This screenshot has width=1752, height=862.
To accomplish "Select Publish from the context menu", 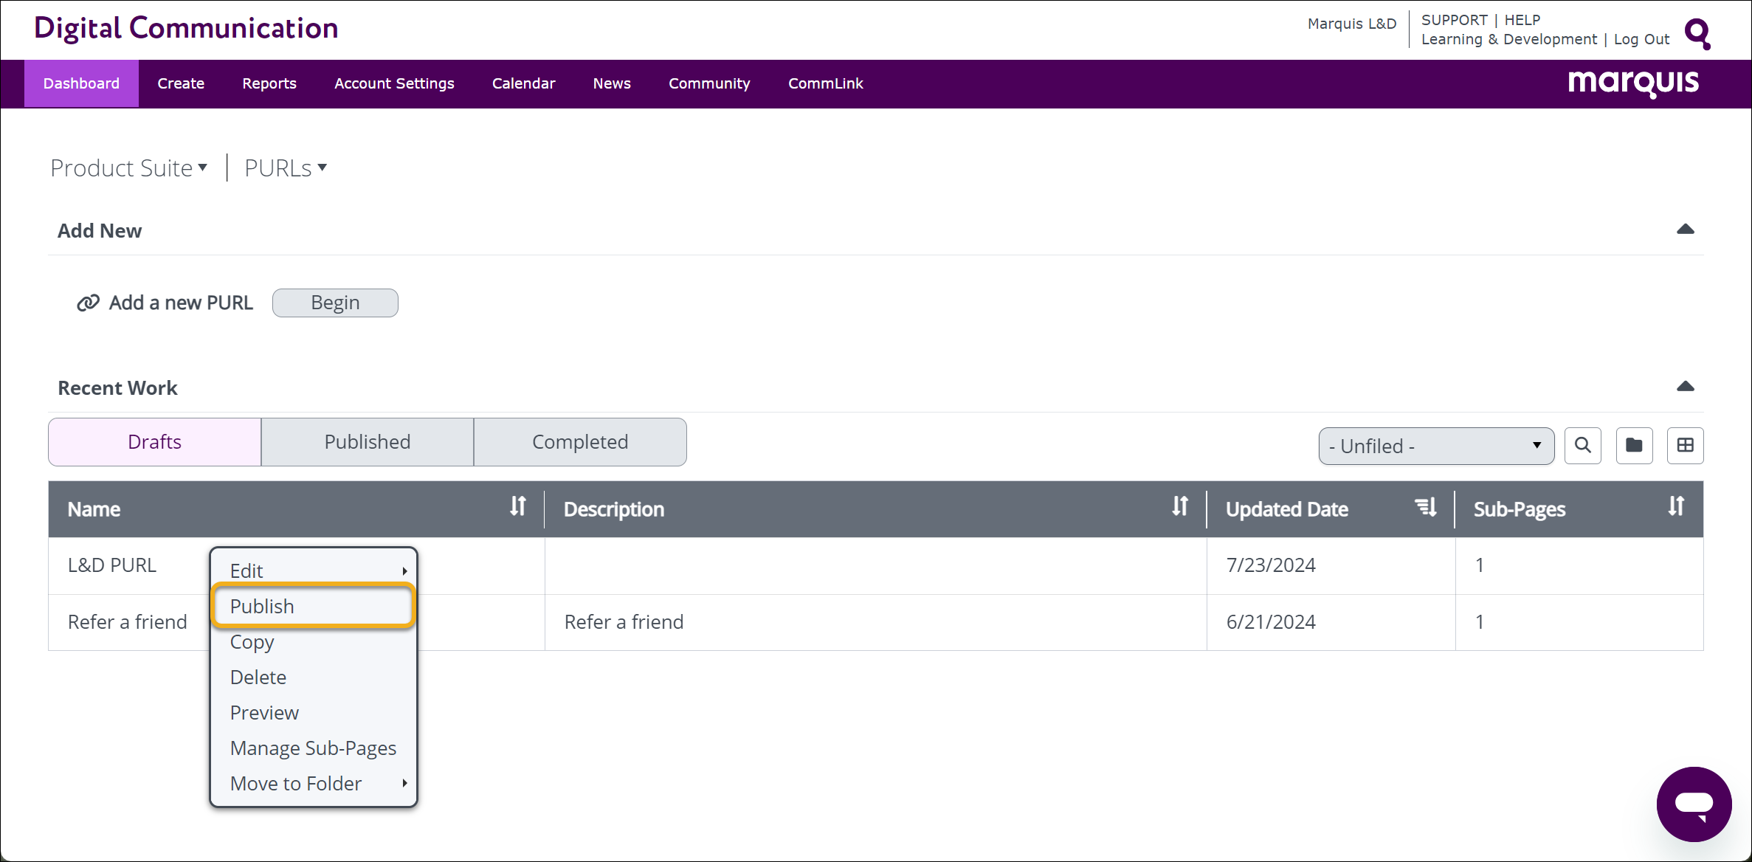I will (x=313, y=606).
